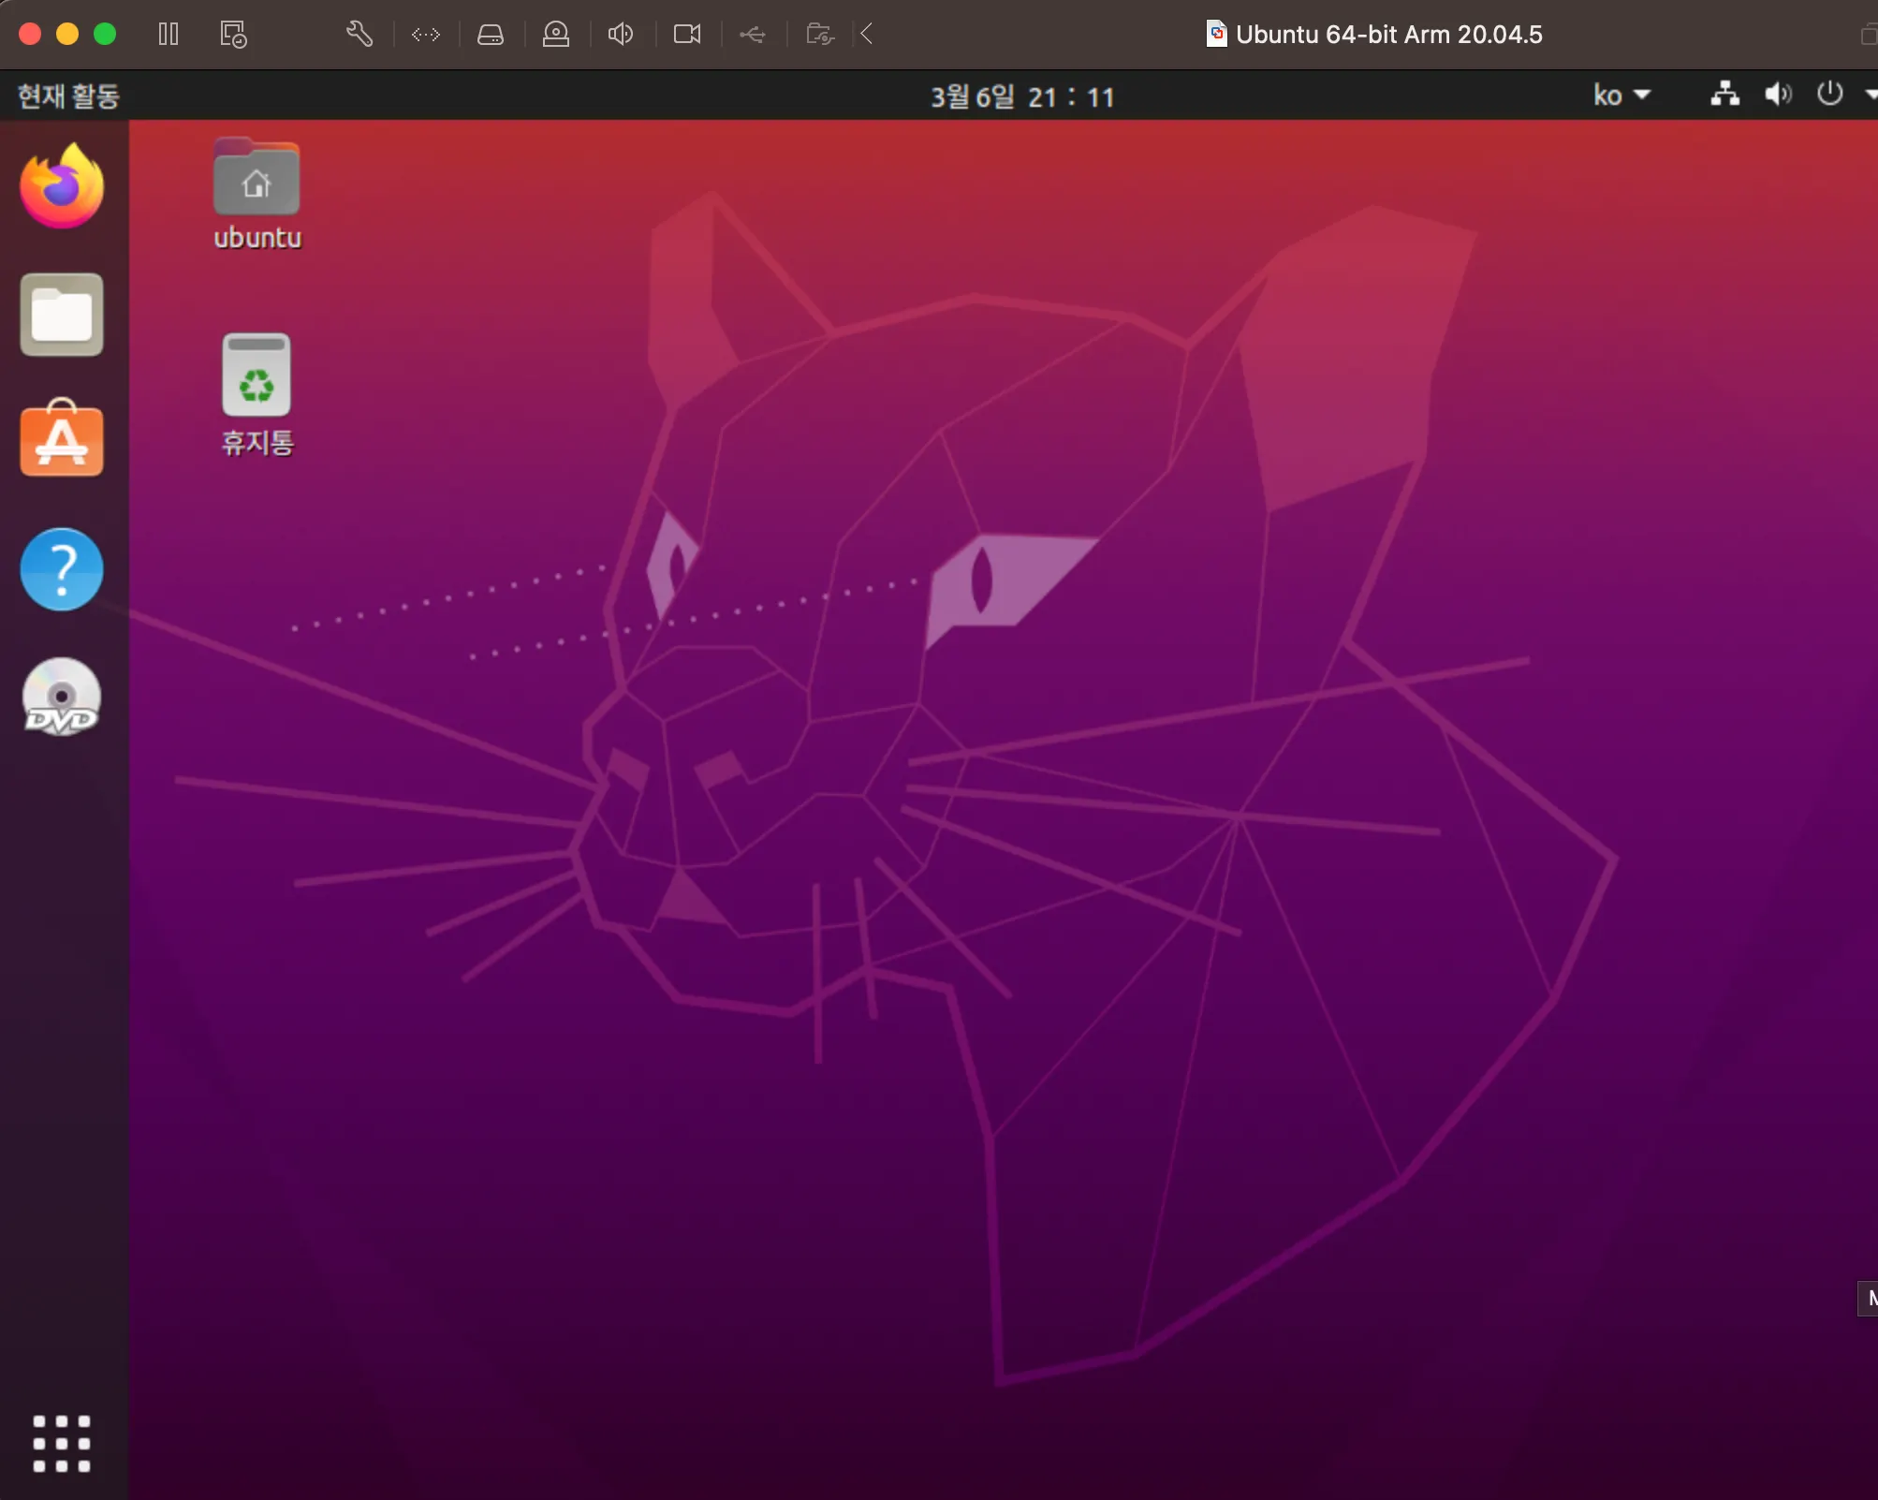The width and height of the screenshot is (1878, 1500).
Task: Click the hard disk toolbar icon
Action: pyautogui.click(x=491, y=35)
